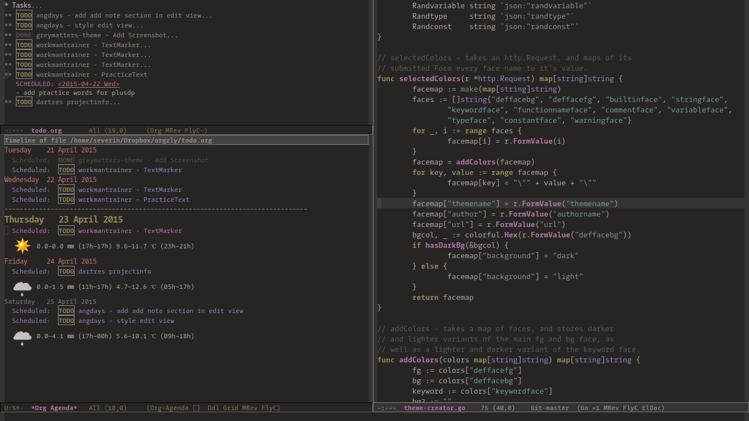Click ElDoc in theme-creator.go mode line
Viewport: 749px width, 421px height.
pos(650,408)
